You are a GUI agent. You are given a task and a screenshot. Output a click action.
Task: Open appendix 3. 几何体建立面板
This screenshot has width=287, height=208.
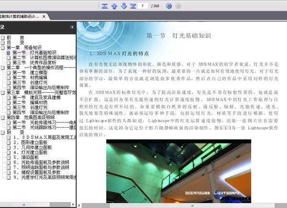pyautogui.click(x=33, y=147)
